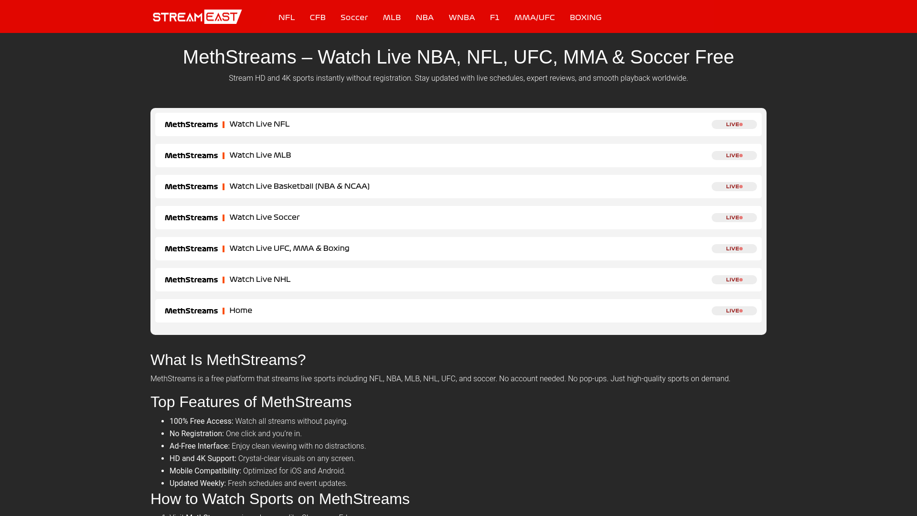Open the BOXING menu item

click(586, 18)
